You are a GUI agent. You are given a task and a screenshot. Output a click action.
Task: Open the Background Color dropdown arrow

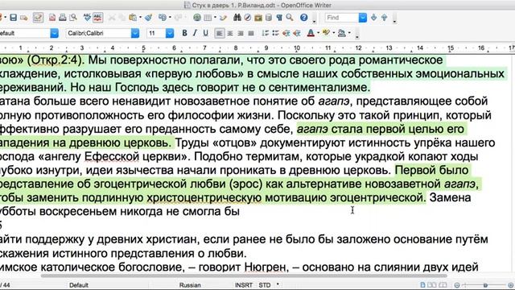[x=349, y=33]
